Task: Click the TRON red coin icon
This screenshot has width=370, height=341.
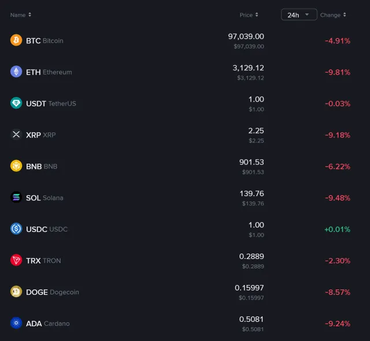Action: click(x=16, y=260)
